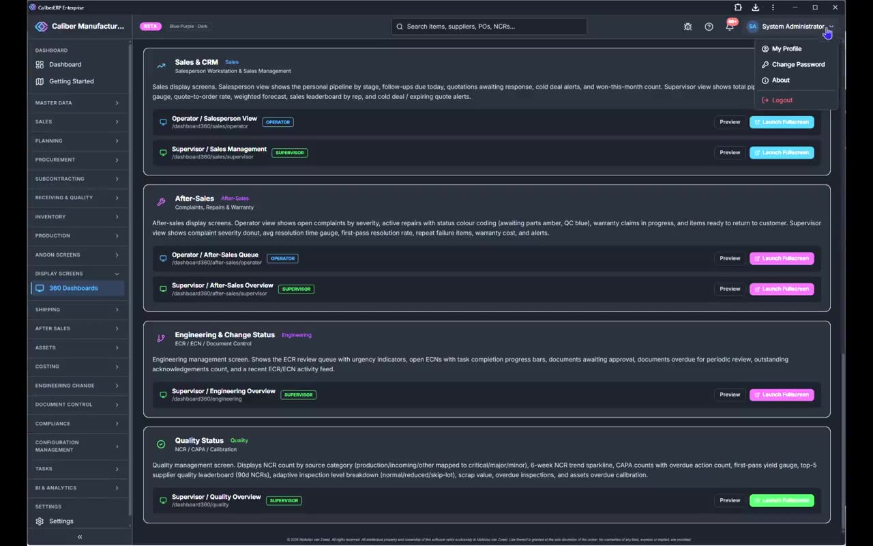This screenshot has height=546, width=873.
Task: Expand the Receiving & Quality sidebar section
Action: (77, 198)
